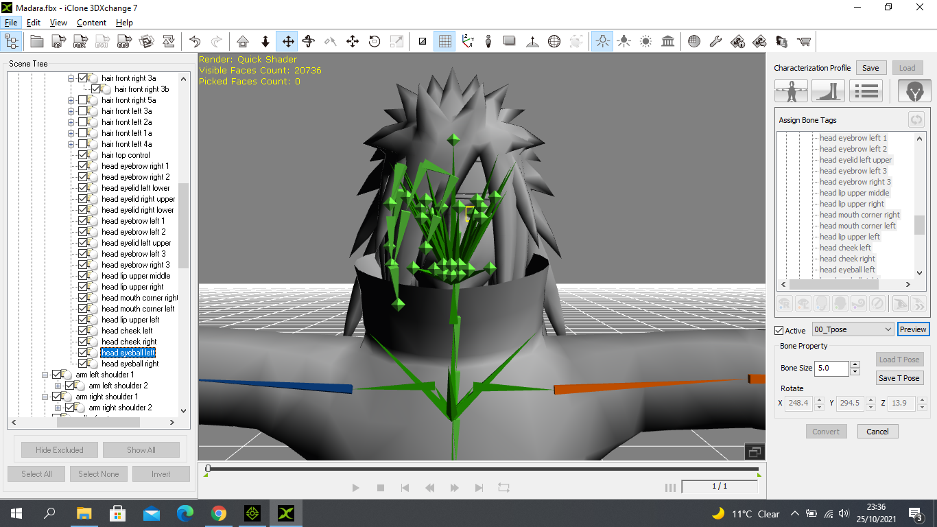Open the View menu
Screen dimensions: 937x527
[x=58, y=23]
